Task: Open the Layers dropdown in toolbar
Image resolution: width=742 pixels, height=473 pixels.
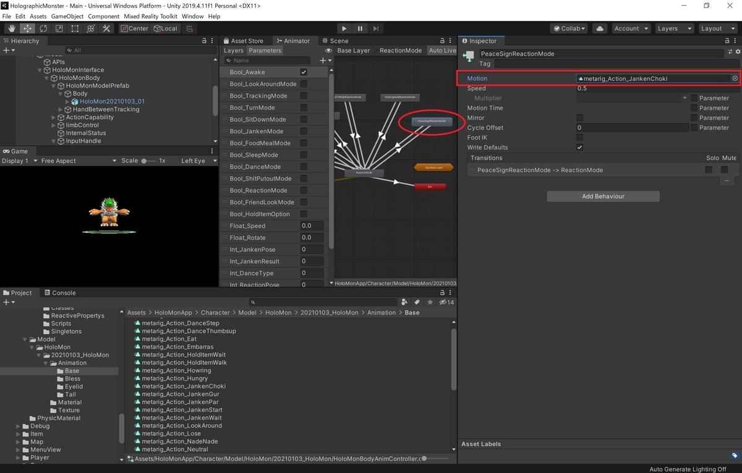Action: pos(673,28)
